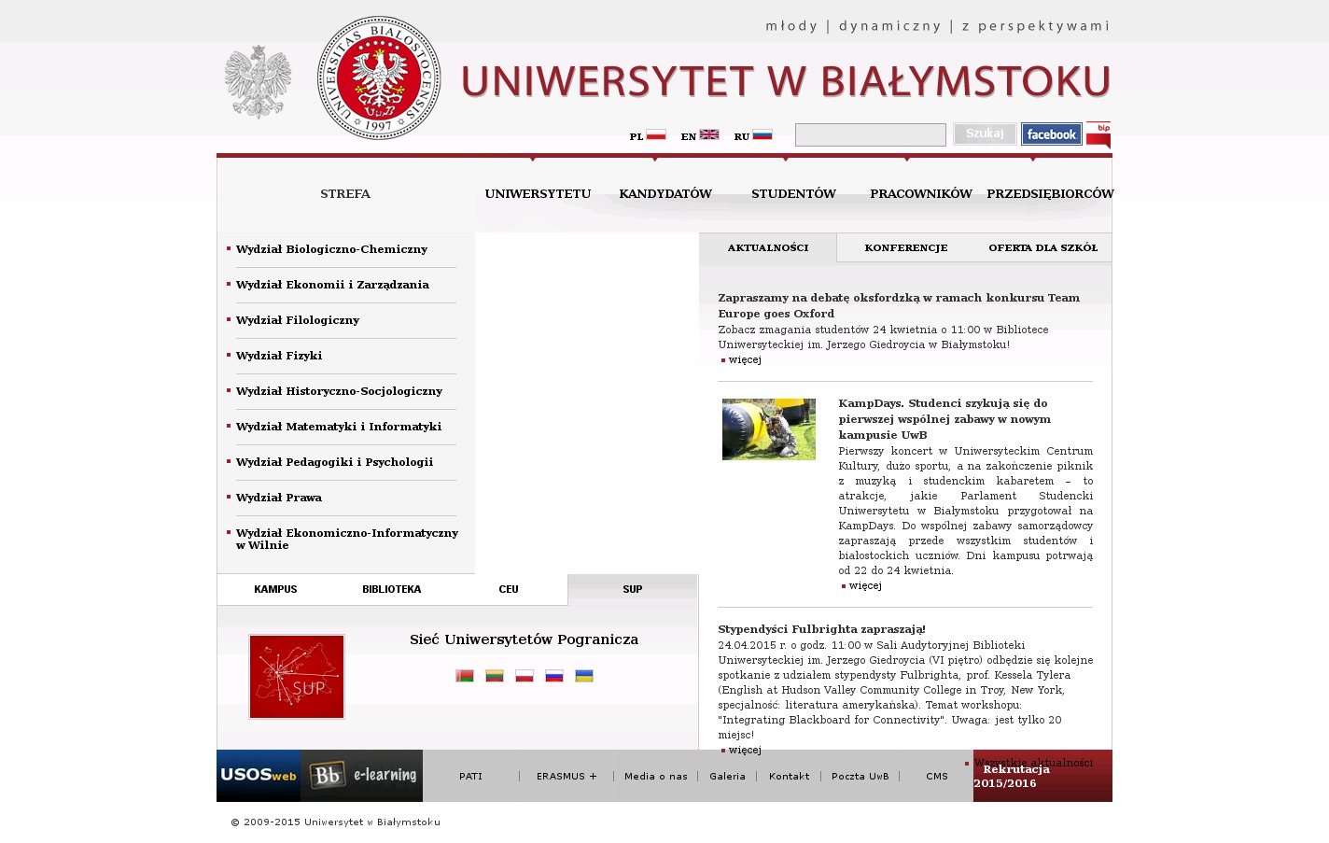The width and height of the screenshot is (1329, 843).
Task: Click the Ukraine flag under Sieć Uniwersytetów Pogranicza
Action: [584, 676]
